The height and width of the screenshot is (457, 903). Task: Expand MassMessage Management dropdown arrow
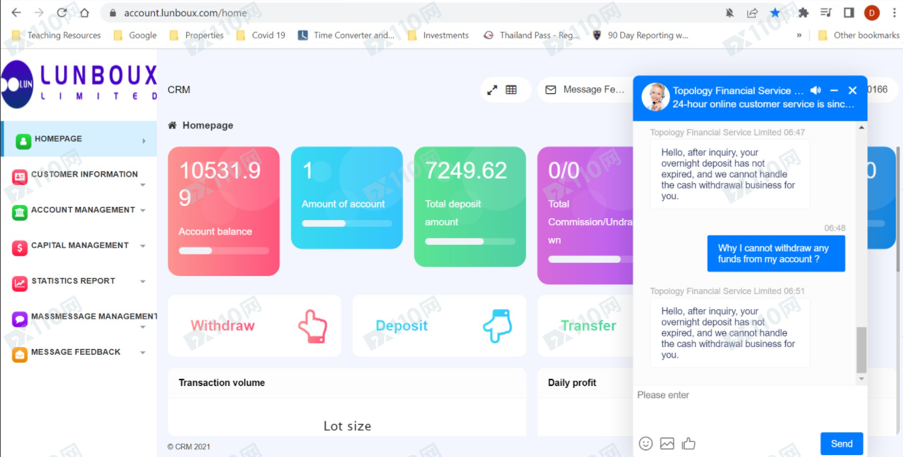pos(143,327)
